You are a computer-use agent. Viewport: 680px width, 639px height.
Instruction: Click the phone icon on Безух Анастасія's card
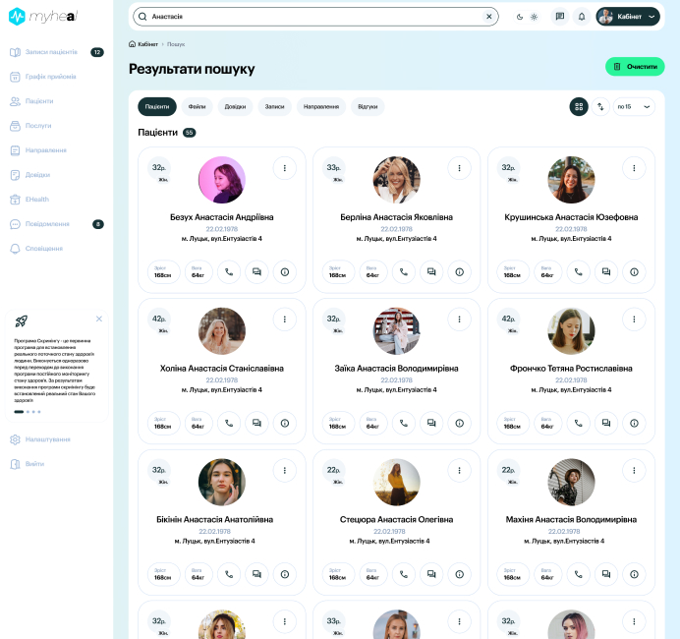pyautogui.click(x=228, y=272)
